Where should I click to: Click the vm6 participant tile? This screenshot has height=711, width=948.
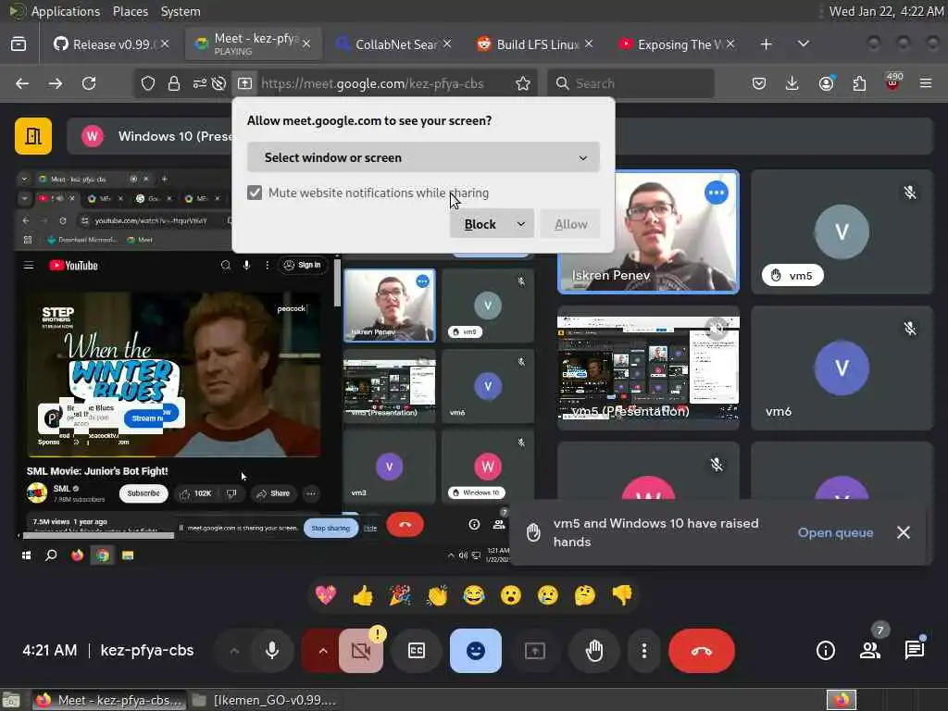[842, 368]
